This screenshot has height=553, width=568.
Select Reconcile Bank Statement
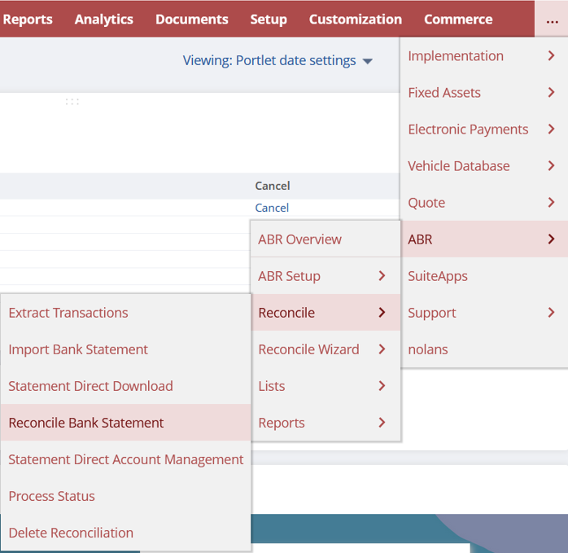point(86,423)
